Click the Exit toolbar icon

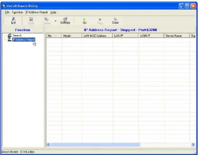(x=14, y=21)
